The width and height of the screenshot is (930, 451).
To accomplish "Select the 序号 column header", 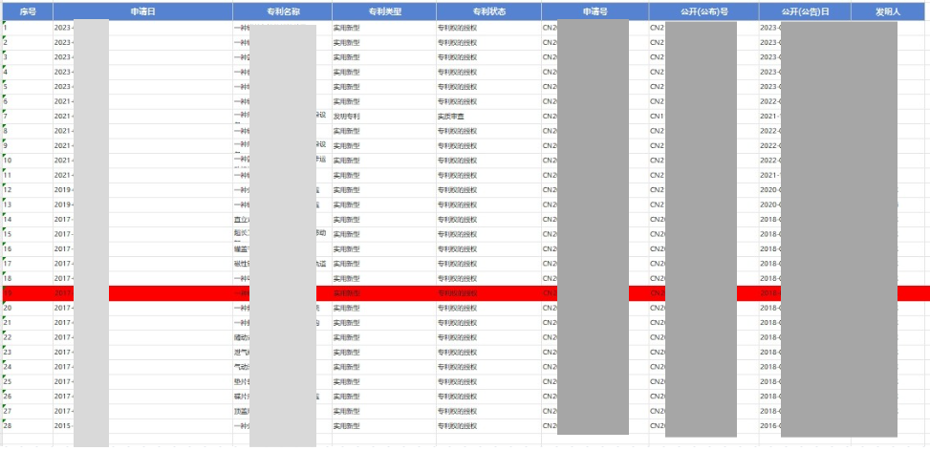I will tap(28, 11).
